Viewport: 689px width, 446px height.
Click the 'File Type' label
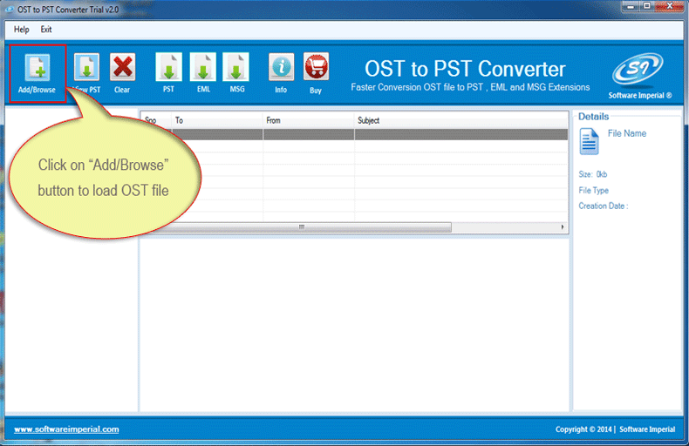(594, 190)
